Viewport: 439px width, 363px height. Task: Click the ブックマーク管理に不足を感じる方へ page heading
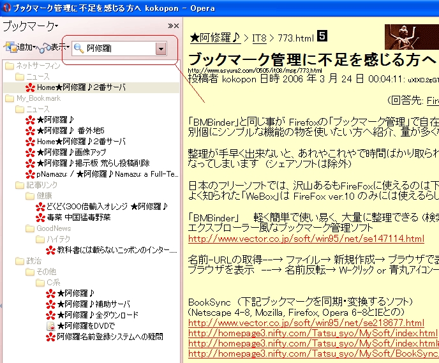pos(312,59)
